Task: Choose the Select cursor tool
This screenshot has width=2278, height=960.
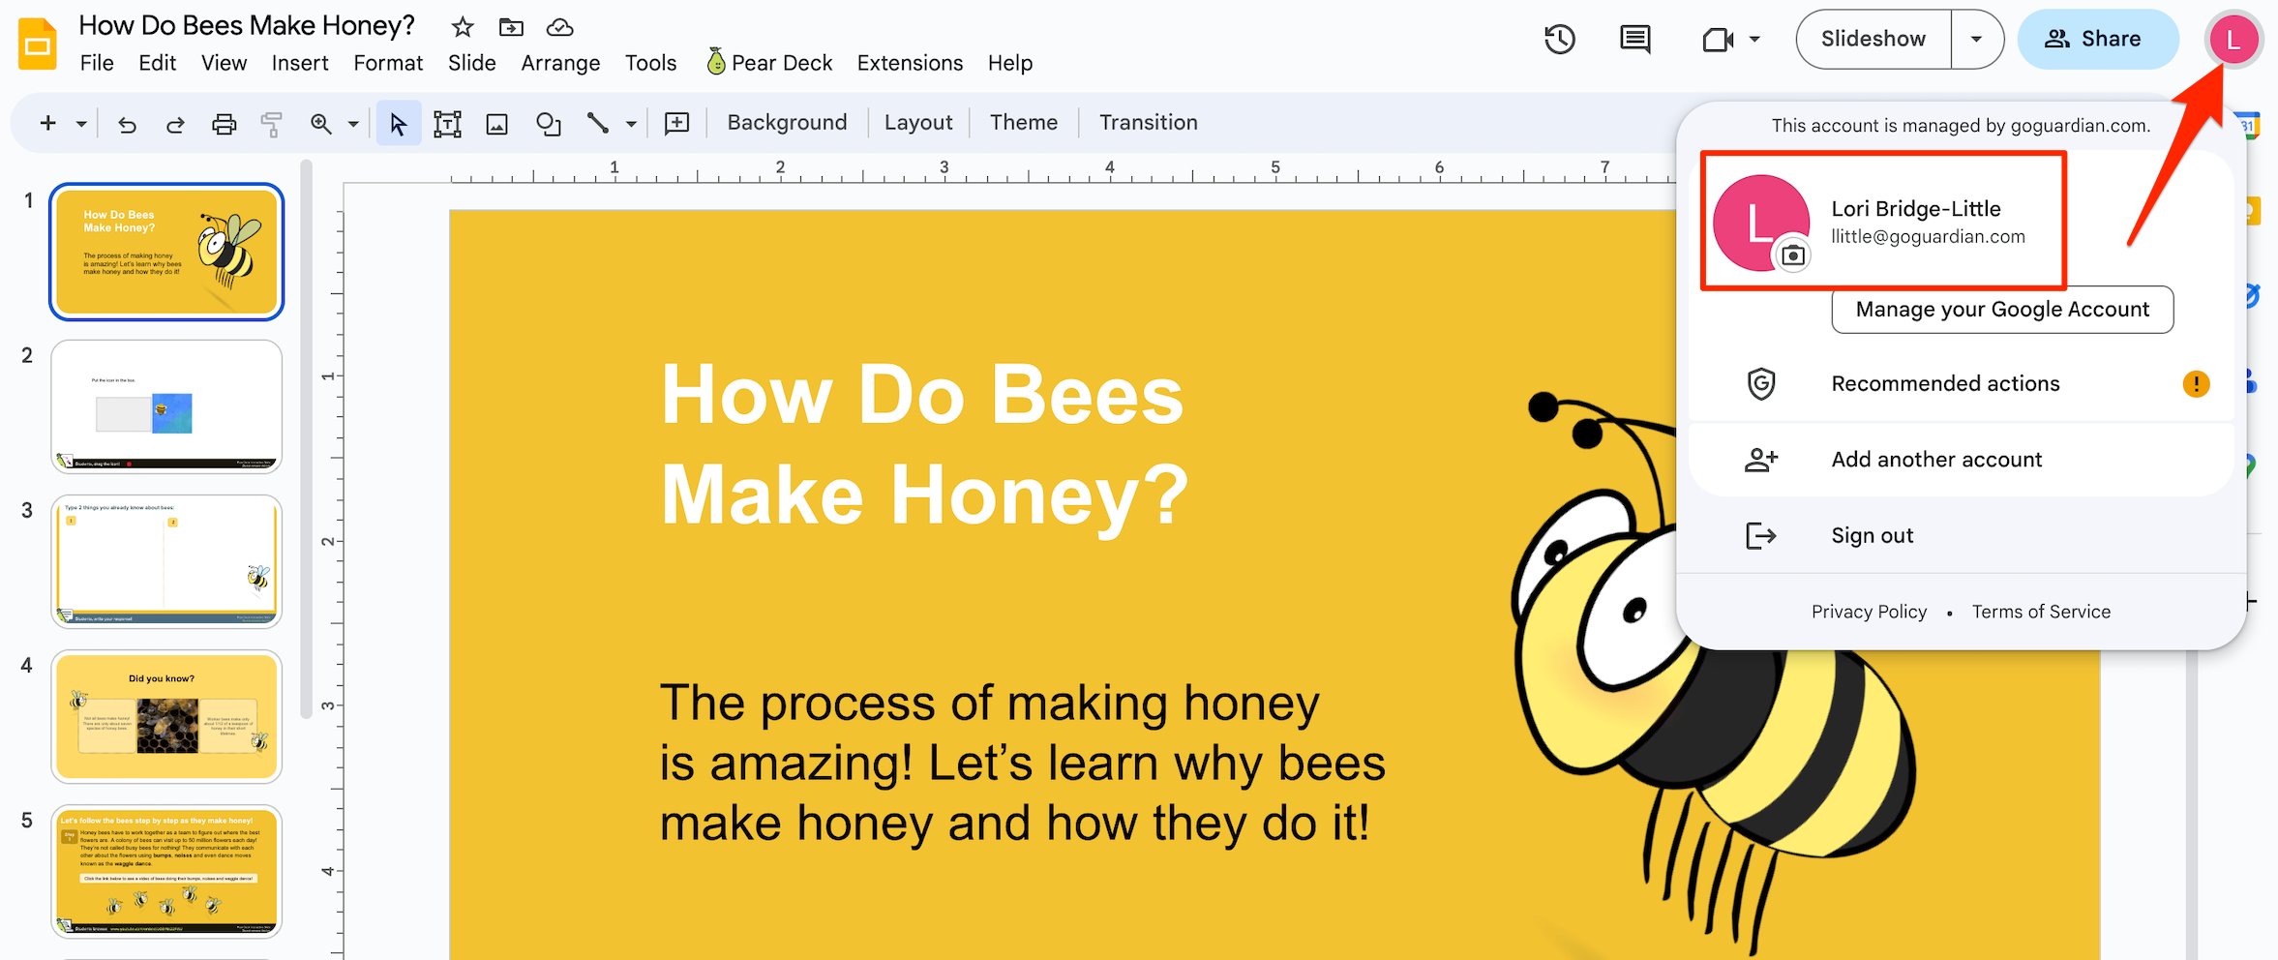Action: pos(398,124)
